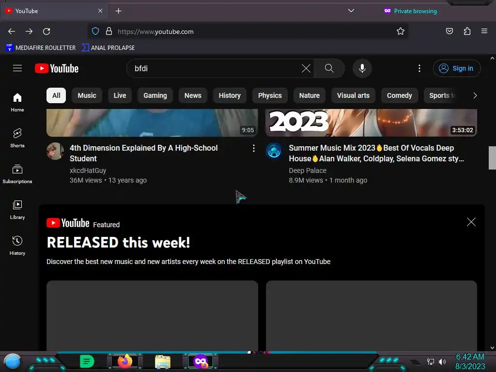Select the History filter chip
496x372 pixels.
(x=230, y=95)
